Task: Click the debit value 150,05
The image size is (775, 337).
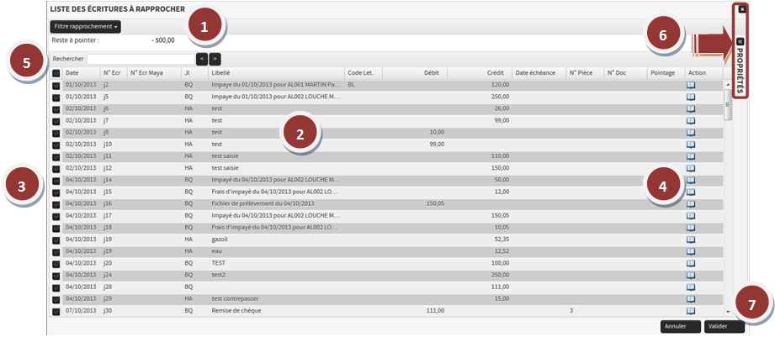Action: [435, 203]
